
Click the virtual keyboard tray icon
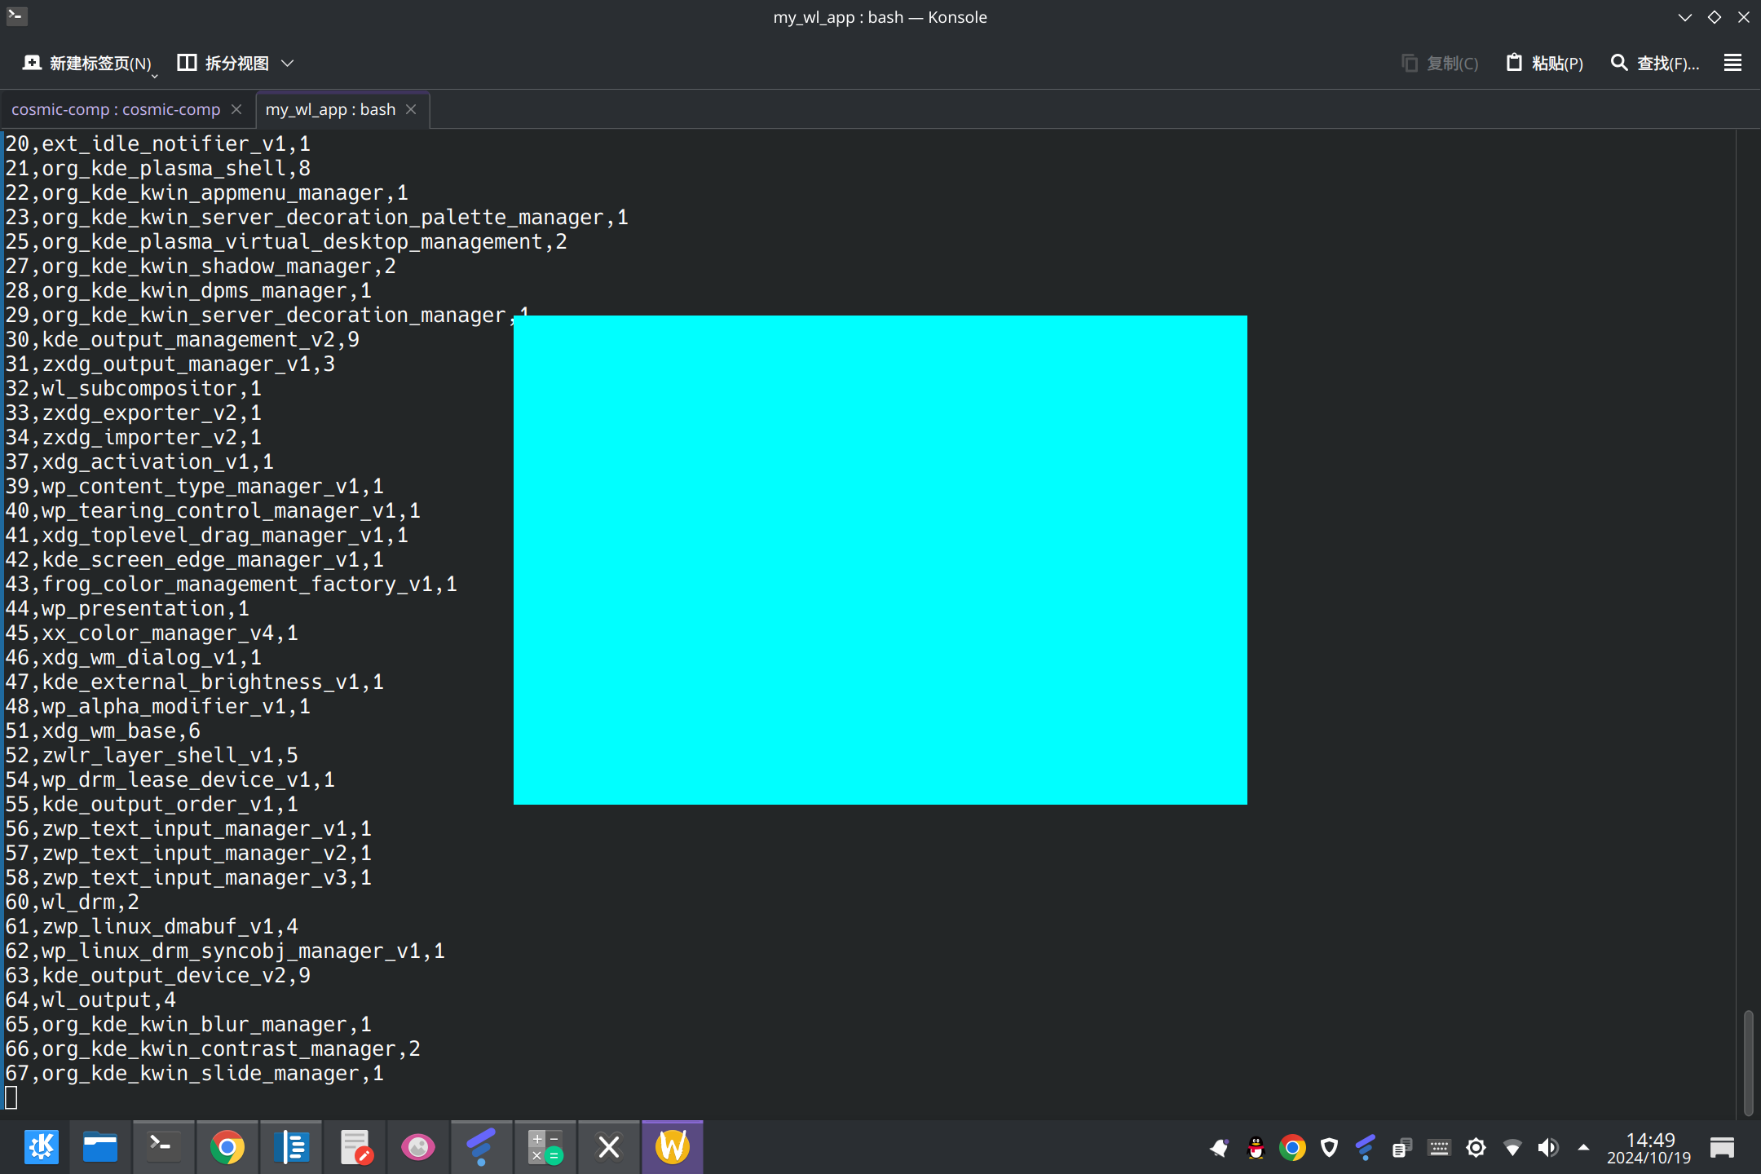(x=1439, y=1148)
